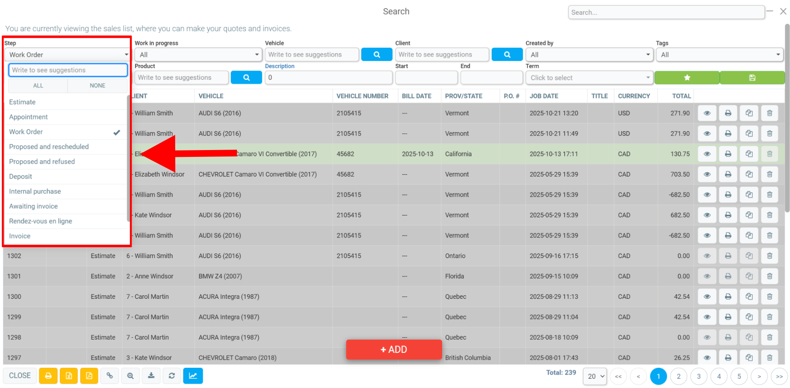Screen dimensions: 790x388
Task: Click the Excel export icon
Action: [x=69, y=376]
